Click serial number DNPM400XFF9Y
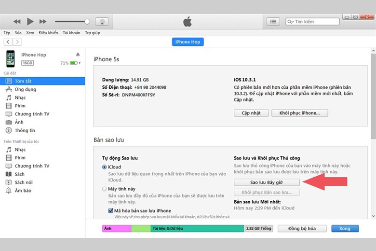The image size is (376, 251). 139,95
